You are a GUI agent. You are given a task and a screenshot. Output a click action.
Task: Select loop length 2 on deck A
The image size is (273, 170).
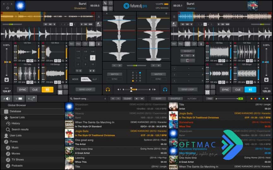pos(93,58)
